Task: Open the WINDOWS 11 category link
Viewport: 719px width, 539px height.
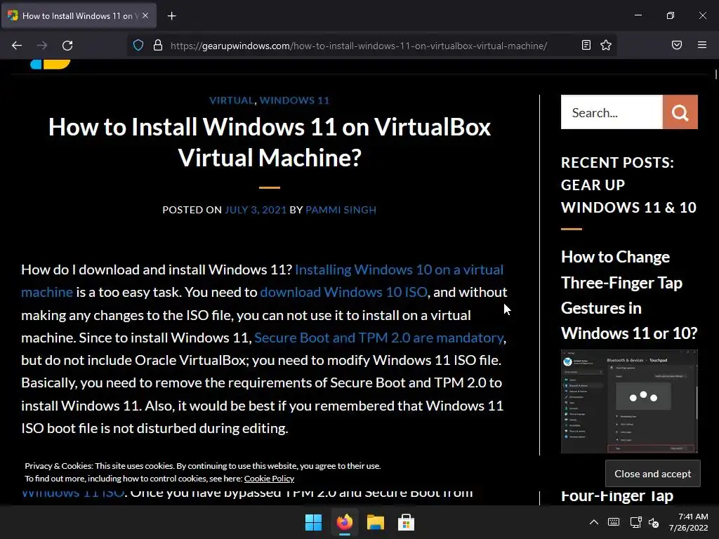Action: 294,100
